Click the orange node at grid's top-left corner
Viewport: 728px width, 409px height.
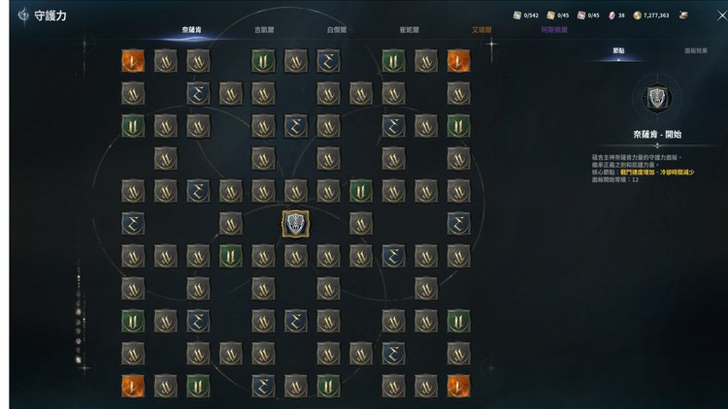133,61
